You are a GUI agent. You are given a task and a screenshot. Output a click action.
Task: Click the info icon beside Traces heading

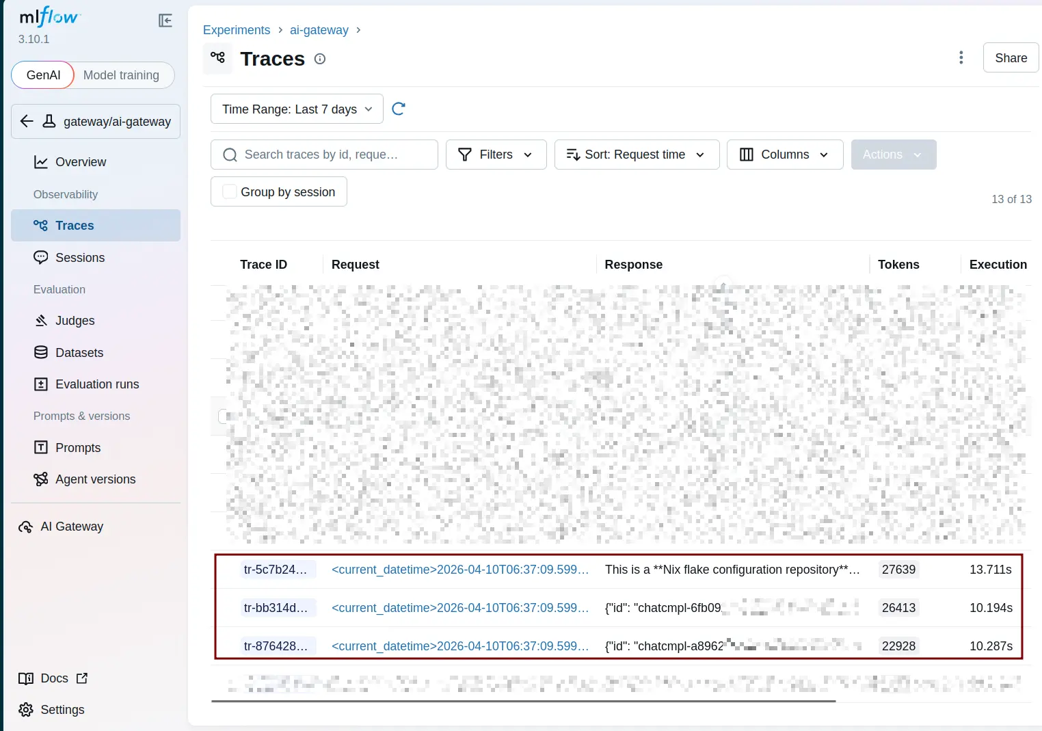click(x=319, y=59)
